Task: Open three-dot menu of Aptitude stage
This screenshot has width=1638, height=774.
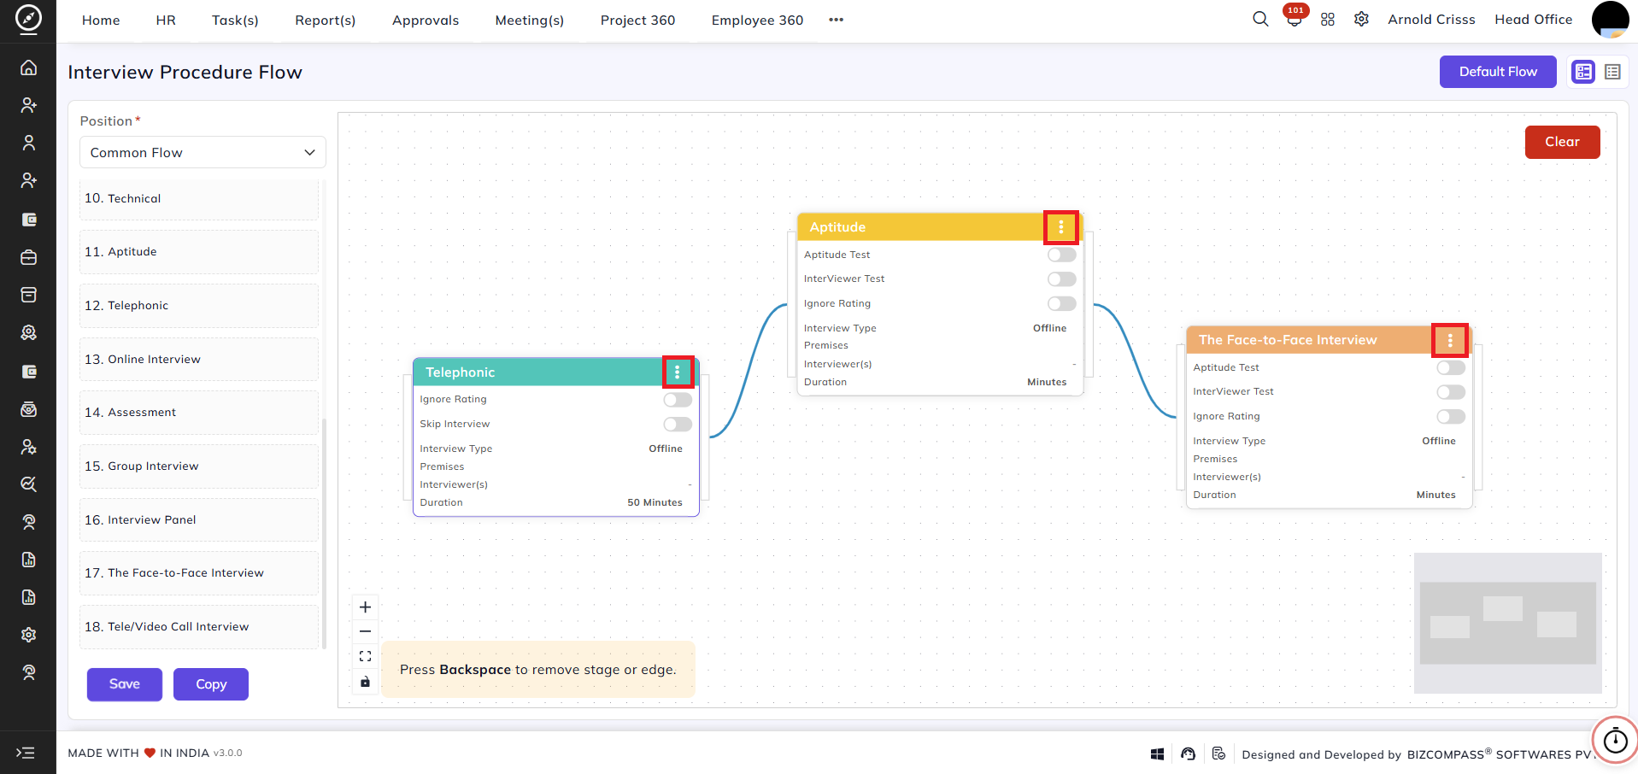Action: [1061, 227]
